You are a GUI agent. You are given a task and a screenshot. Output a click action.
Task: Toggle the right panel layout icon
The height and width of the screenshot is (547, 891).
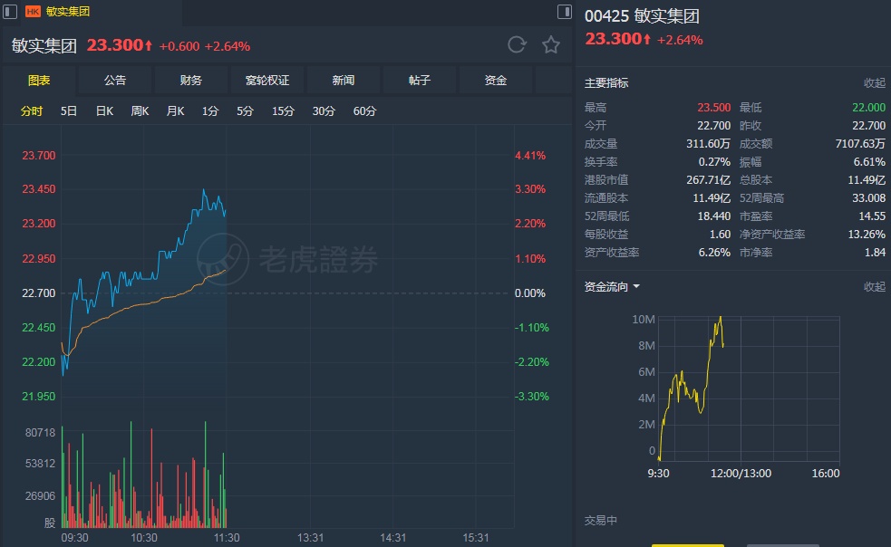point(565,12)
